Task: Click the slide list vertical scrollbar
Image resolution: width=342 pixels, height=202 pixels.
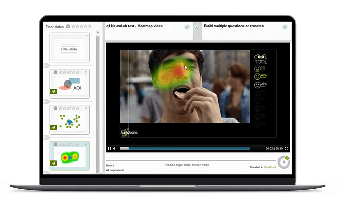Action: 98,104
